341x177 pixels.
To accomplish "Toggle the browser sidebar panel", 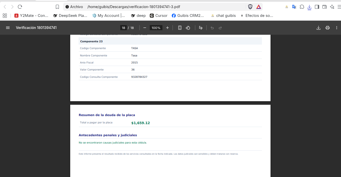I will tap(317, 7).
